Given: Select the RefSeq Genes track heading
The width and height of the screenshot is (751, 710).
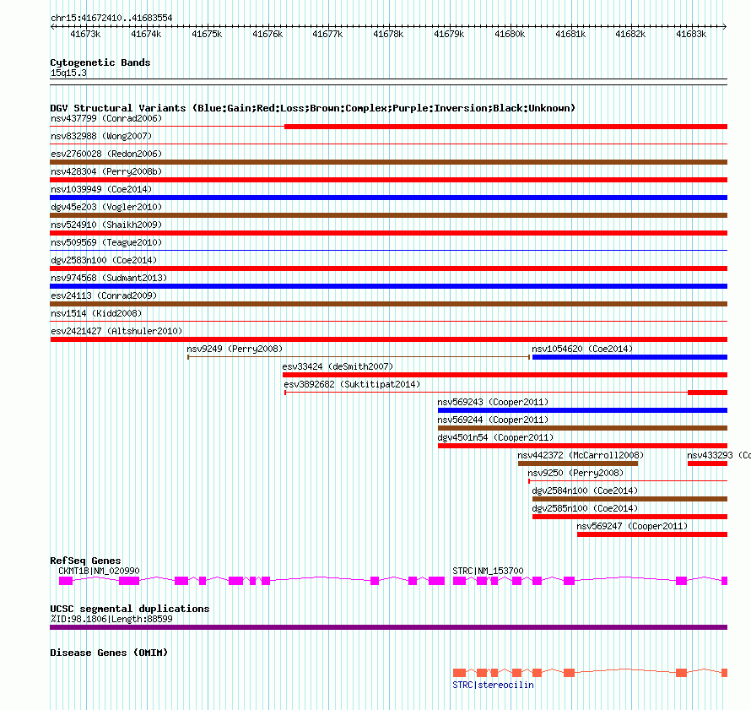Looking at the screenshot, I should pos(86,561).
